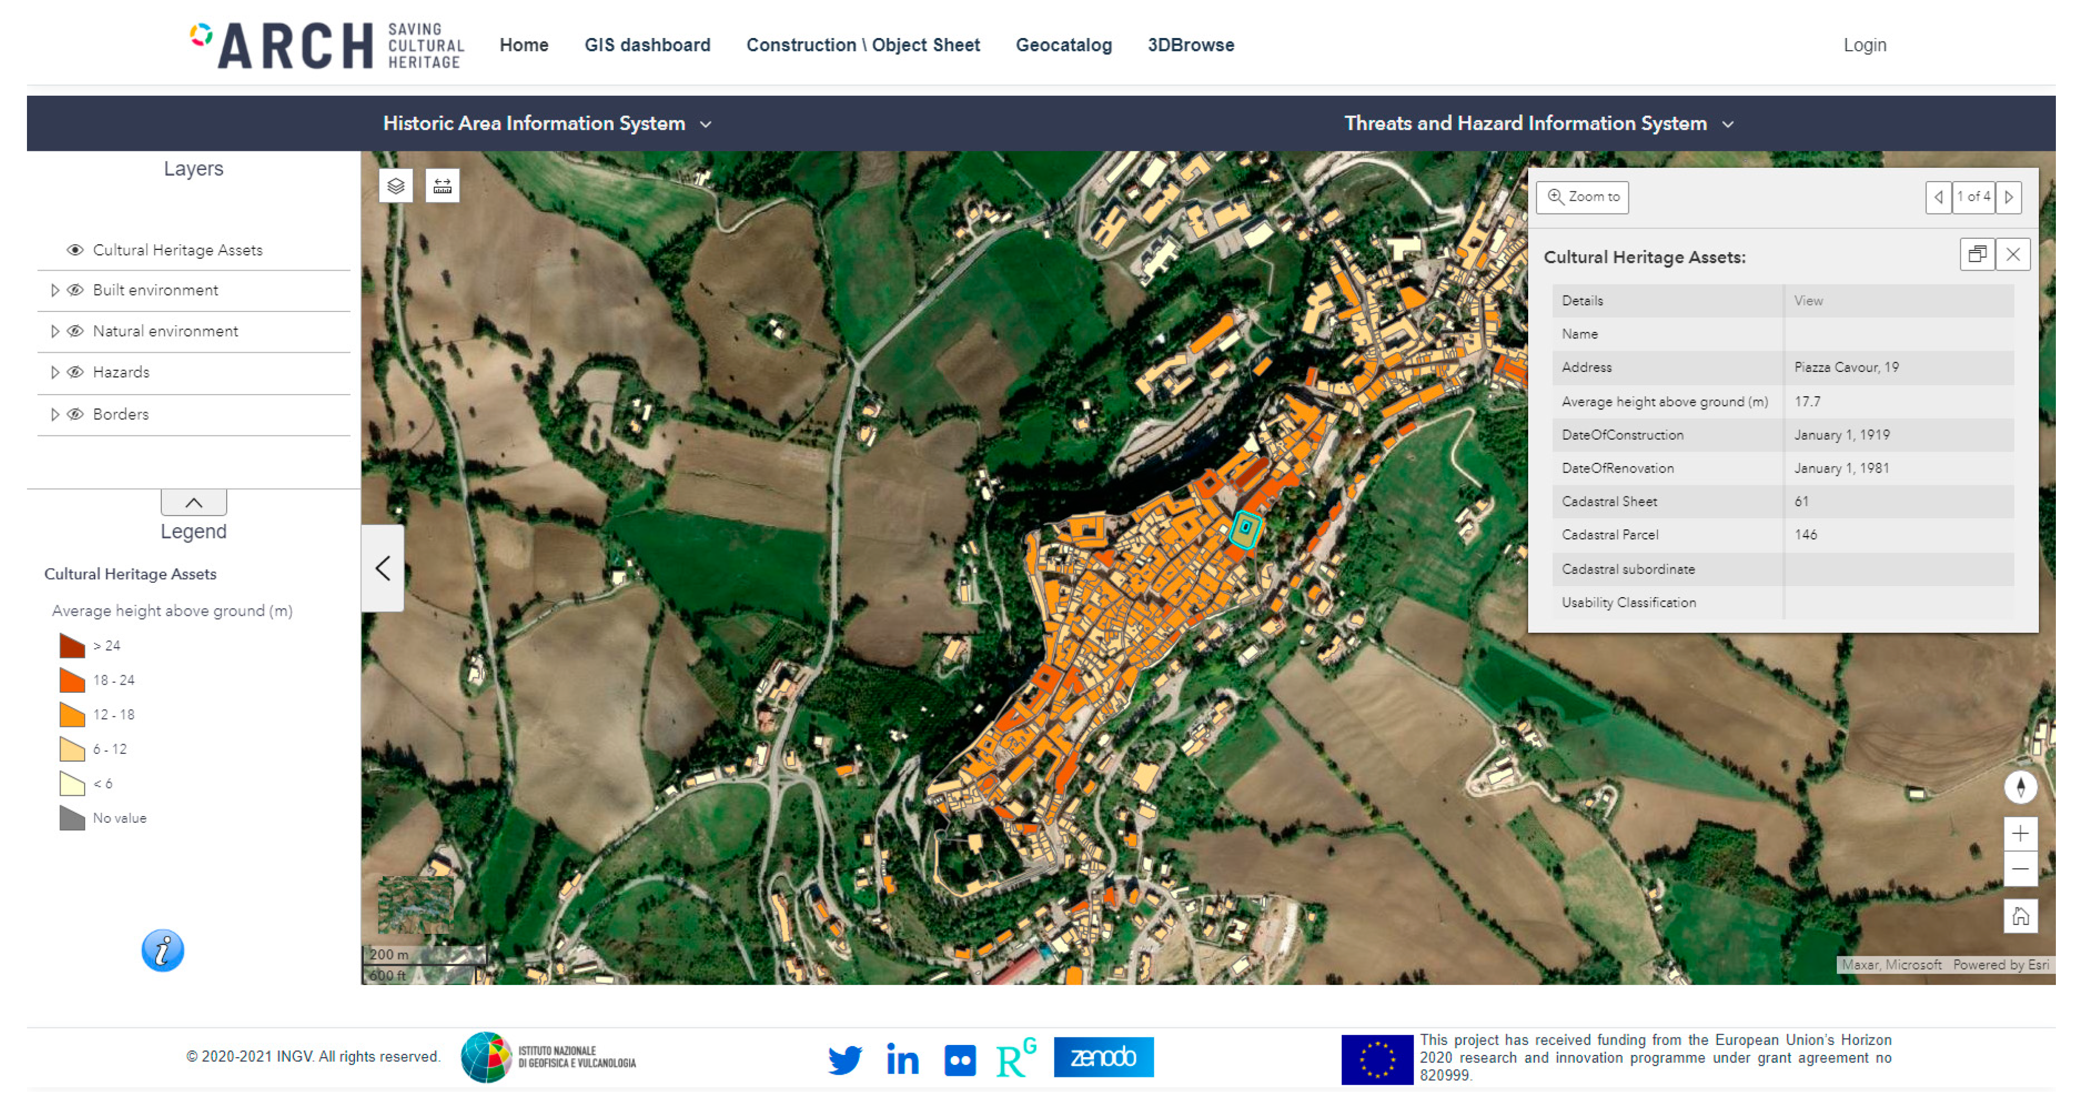Expand the Built environment layer group
The width and height of the screenshot is (2079, 1105).
pos(54,291)
